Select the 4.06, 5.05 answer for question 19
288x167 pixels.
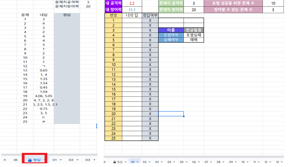43,96
